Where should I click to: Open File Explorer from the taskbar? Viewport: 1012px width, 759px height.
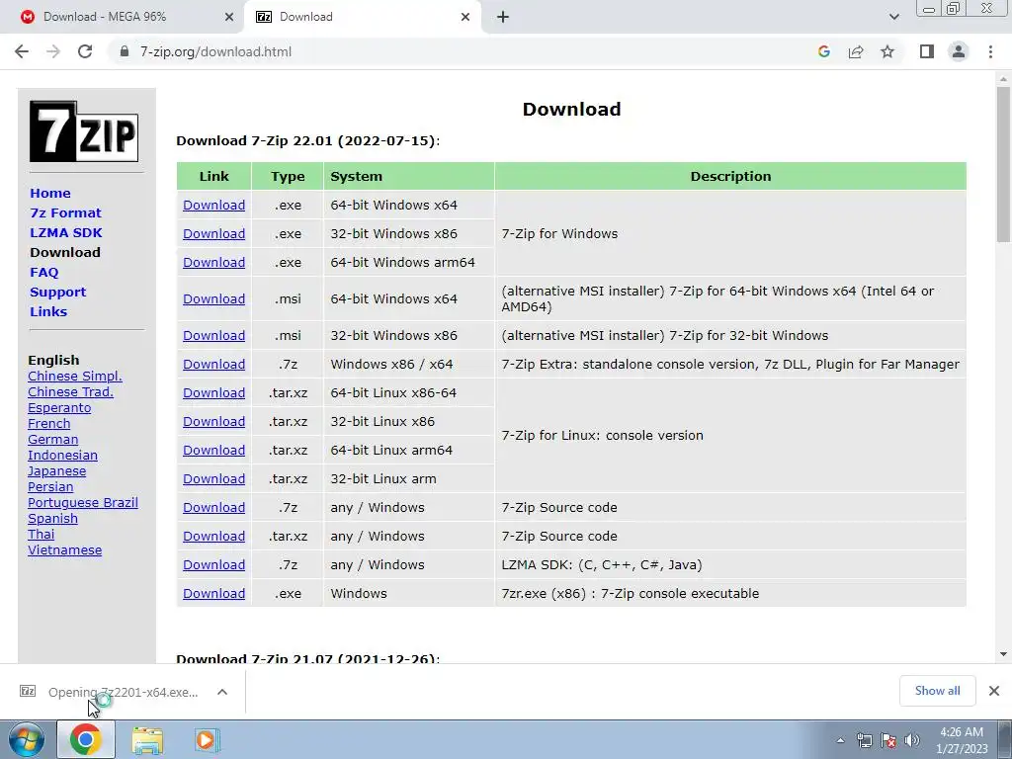pos(147,739)
